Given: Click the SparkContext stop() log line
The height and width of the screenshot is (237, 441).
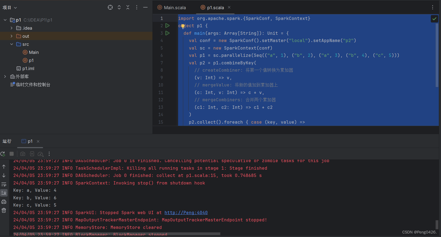Looking at the screenshot, I should (x=109, y=183).
